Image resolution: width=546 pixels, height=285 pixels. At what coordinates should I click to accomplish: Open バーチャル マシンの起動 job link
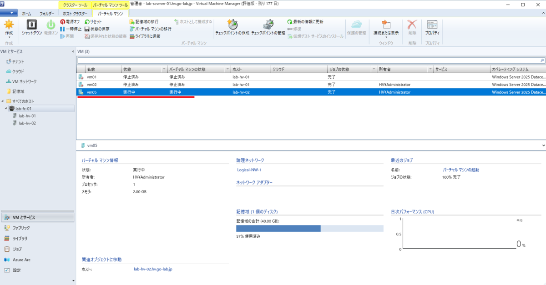click(x=461, y=170)
